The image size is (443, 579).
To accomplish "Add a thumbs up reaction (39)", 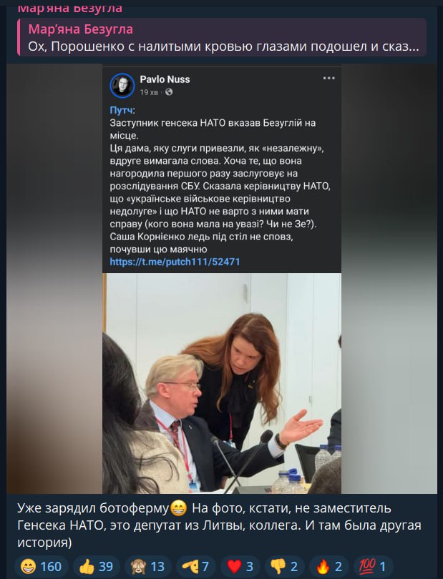I will [x=96, y=566].
